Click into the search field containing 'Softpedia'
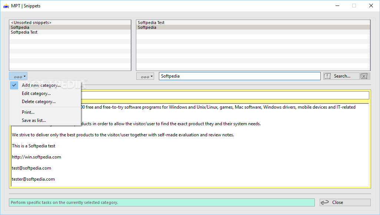This screenshot has width=380, height=215. (240, 76)
